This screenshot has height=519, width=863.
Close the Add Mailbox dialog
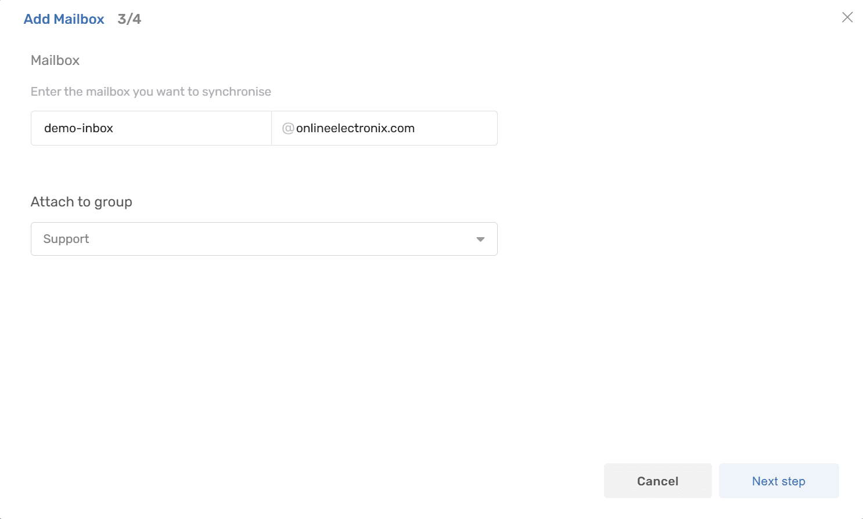(x=847, y=17)
